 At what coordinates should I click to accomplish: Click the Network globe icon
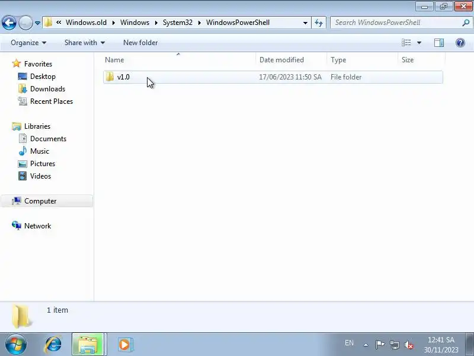(17, 225)
